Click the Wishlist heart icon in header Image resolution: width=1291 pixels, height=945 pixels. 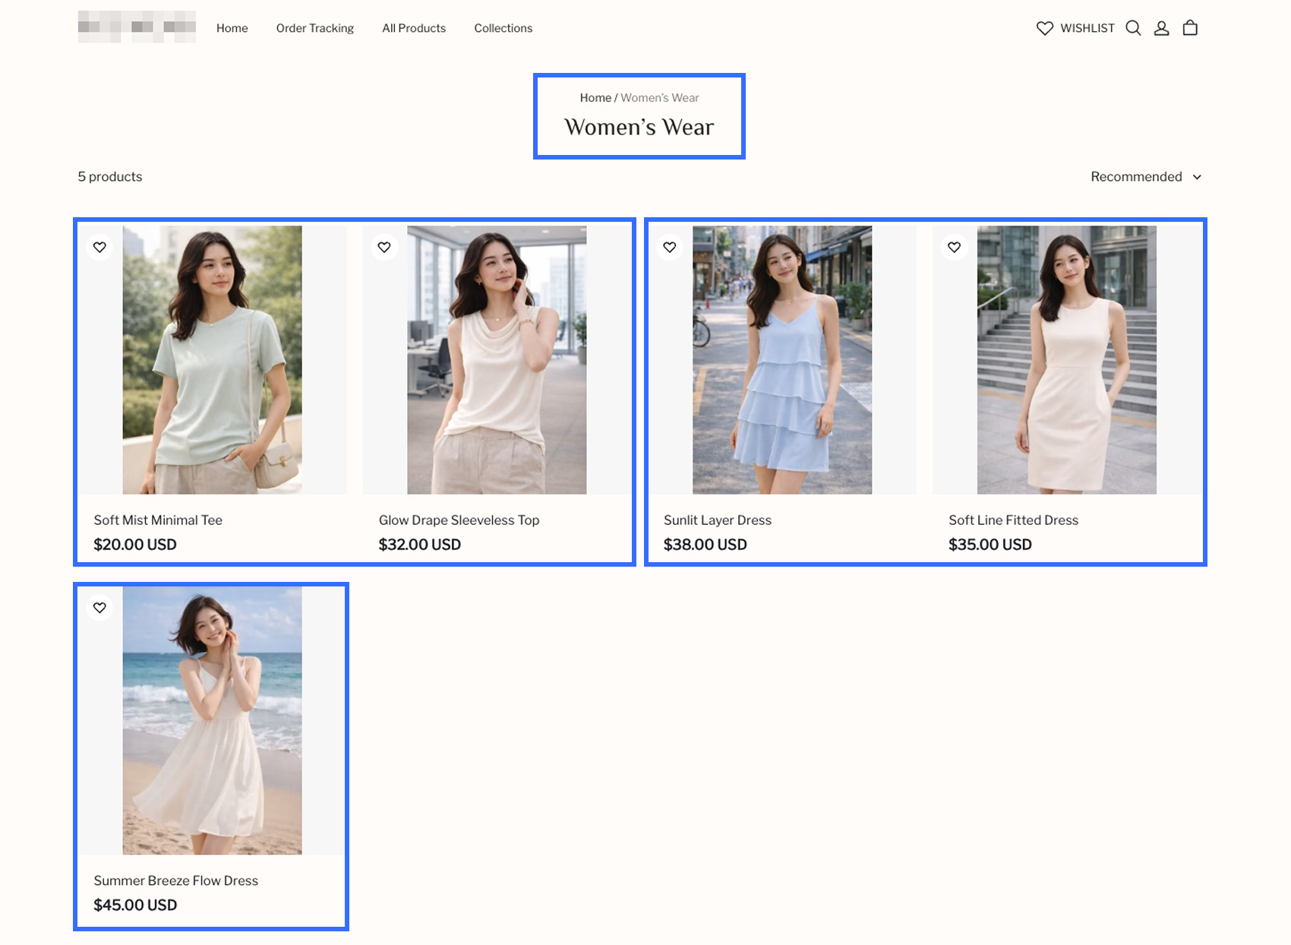point(1045,28)
